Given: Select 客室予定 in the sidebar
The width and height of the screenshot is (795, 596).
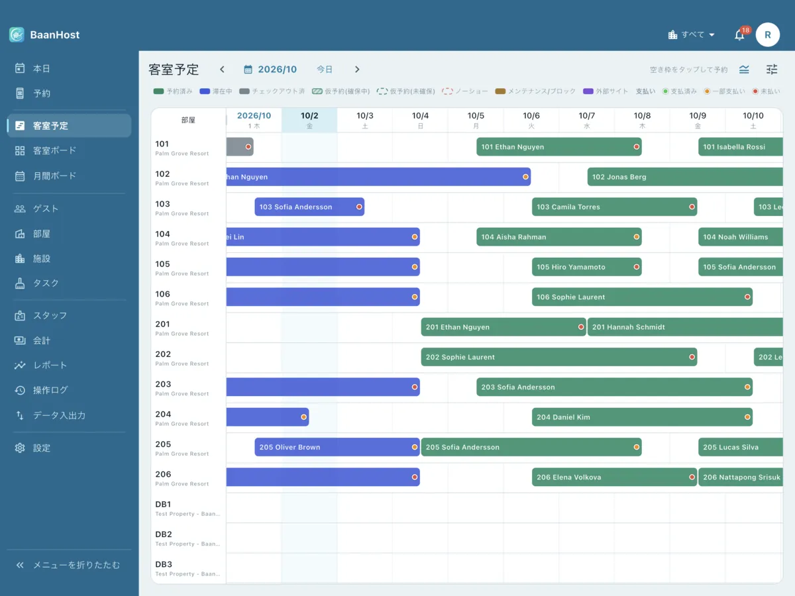Looking at the screenshot, I should [69, 125].
